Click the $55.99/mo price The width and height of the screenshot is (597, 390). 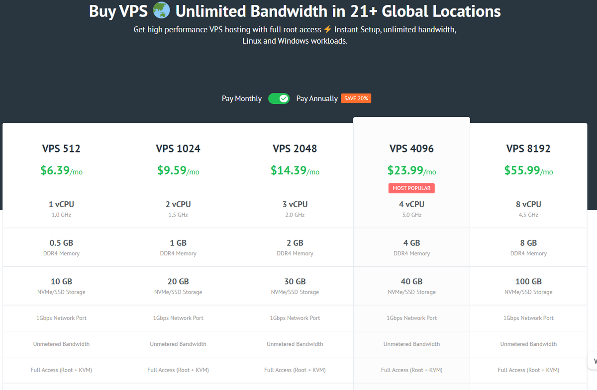point(528,170)
